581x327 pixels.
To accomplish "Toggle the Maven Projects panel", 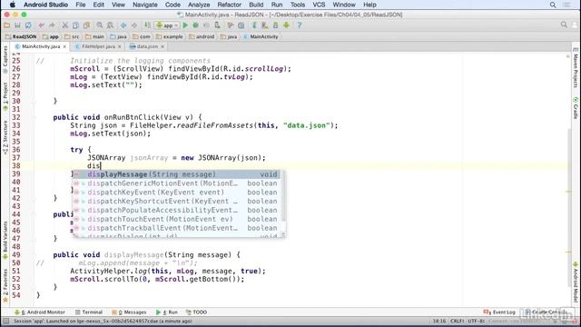I will point(576,69).
